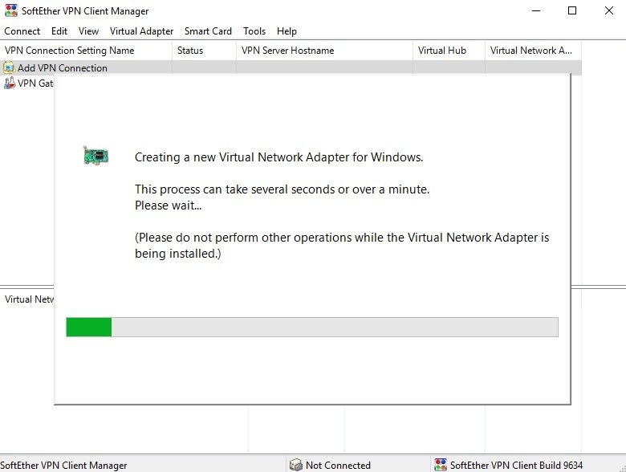Screen dimensions: 626x472
Task: Maximize the VPN Client Manager window
Action: pyautogui.click(x=572, y=10)
